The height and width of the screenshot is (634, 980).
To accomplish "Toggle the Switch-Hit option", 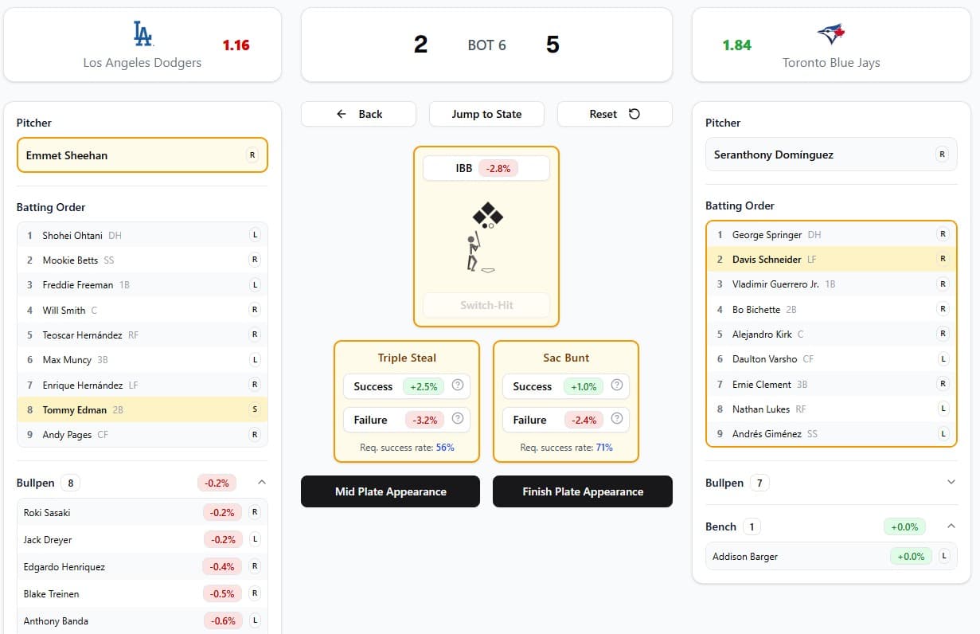I will coord(486,305).
